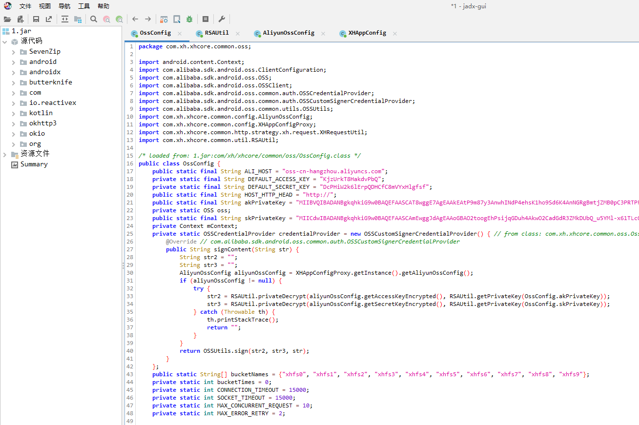The image size is (639, 425).
Task: Select the androidx package label
Action: click(x=45, y=72)
